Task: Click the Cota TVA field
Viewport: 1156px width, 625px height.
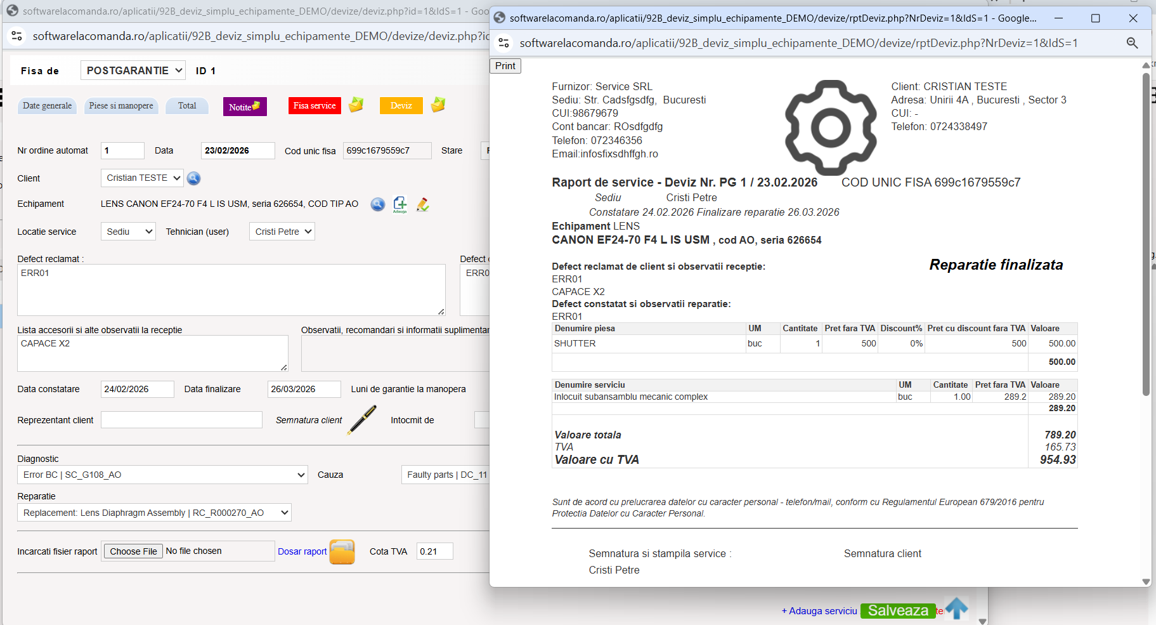Action: coord(435,551)
